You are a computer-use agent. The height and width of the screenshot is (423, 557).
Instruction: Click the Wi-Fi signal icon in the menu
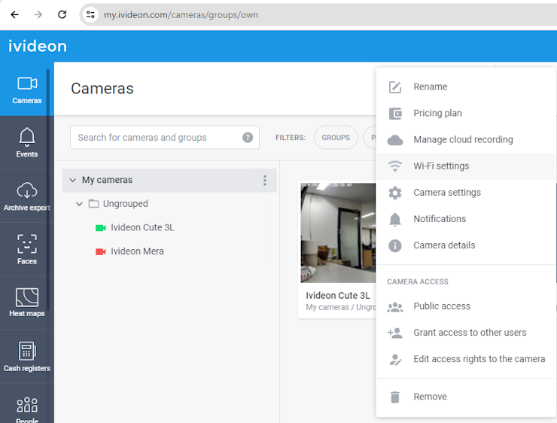point(395,166)
